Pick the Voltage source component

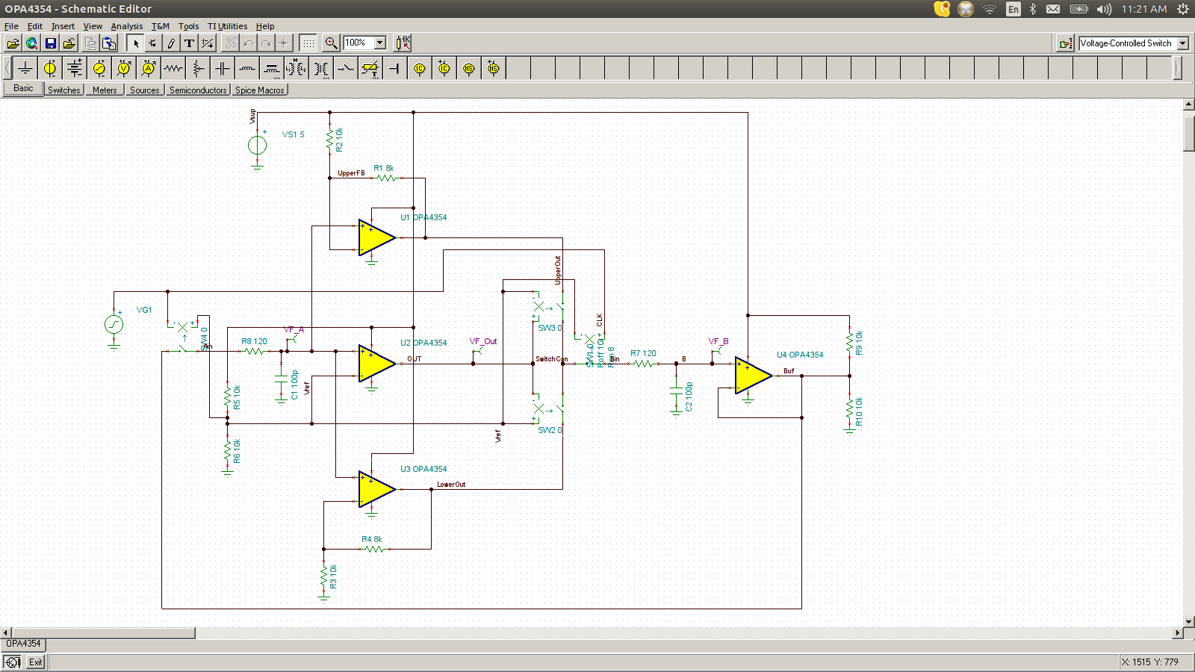point(49,67)
